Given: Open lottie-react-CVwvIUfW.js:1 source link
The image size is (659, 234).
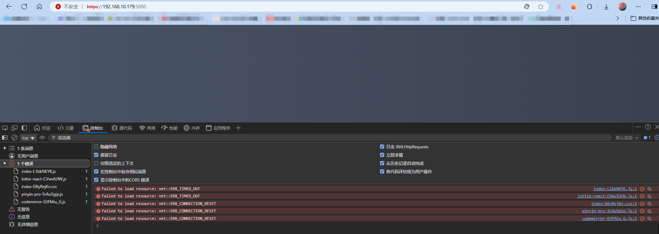Looking at the screenshot, I should click(607, 196).
